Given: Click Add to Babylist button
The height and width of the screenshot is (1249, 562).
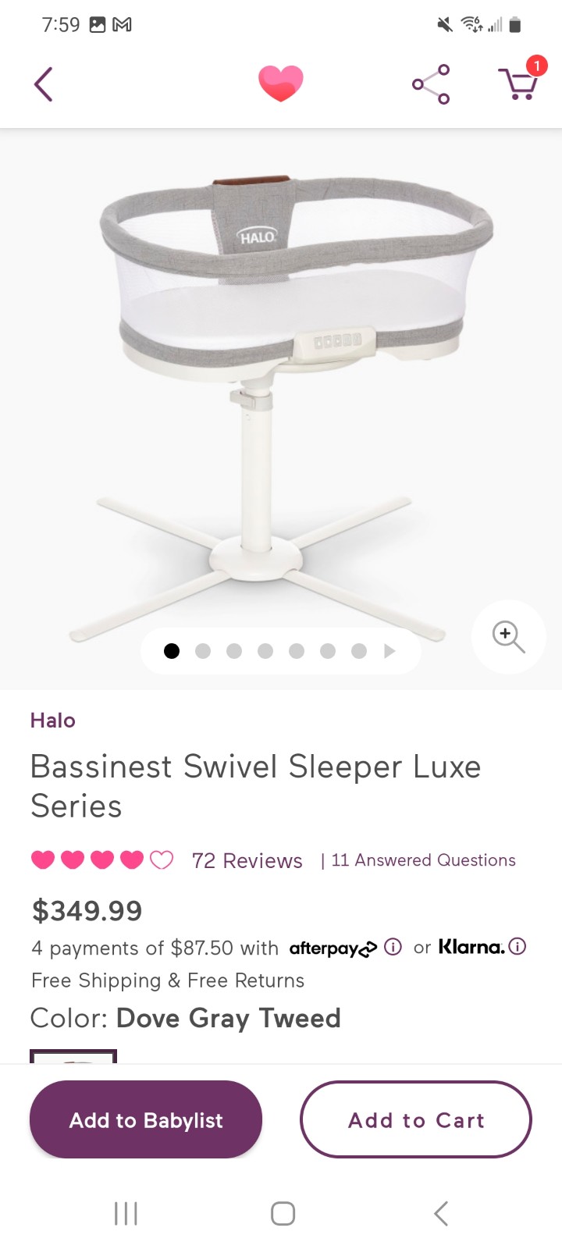Looking at the screenshot, I should point(146,1119).
